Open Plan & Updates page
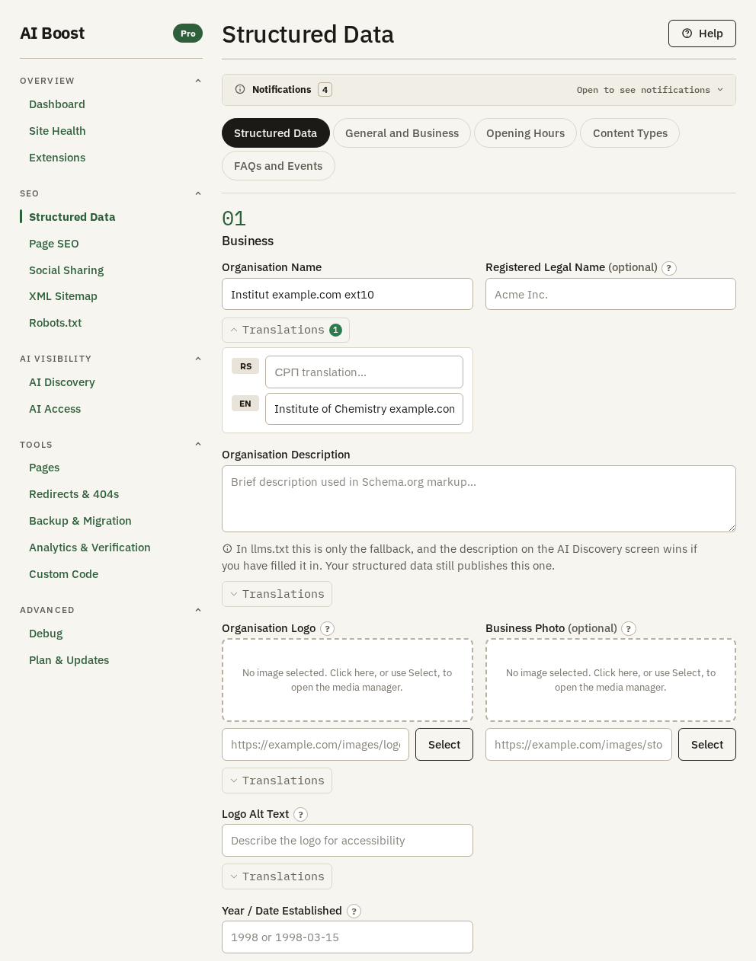The width and height of the screenshot is (756, 961). 69,660
